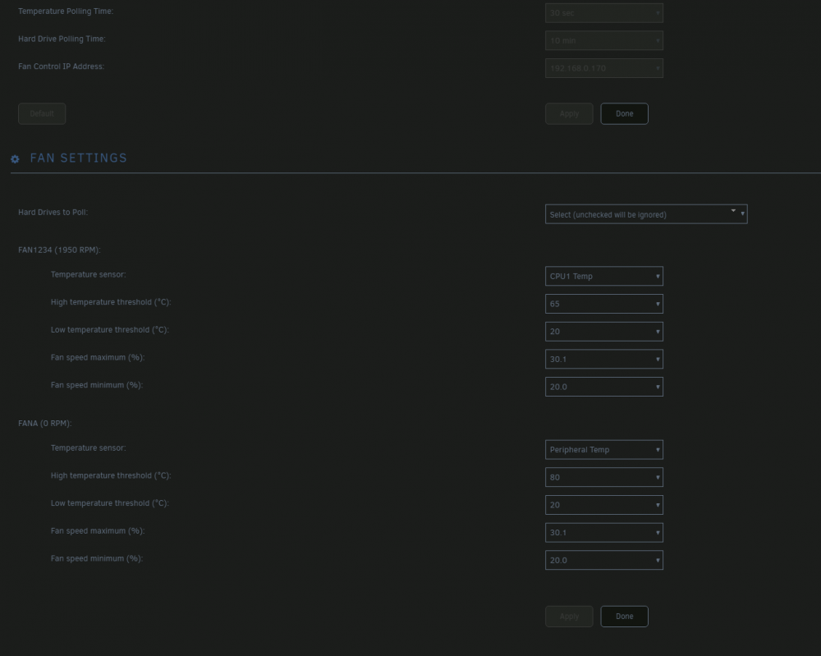Screen dimensions: 821x656
Task: Open FANA fan speed minimum dropdown
Action: [603, 560]
